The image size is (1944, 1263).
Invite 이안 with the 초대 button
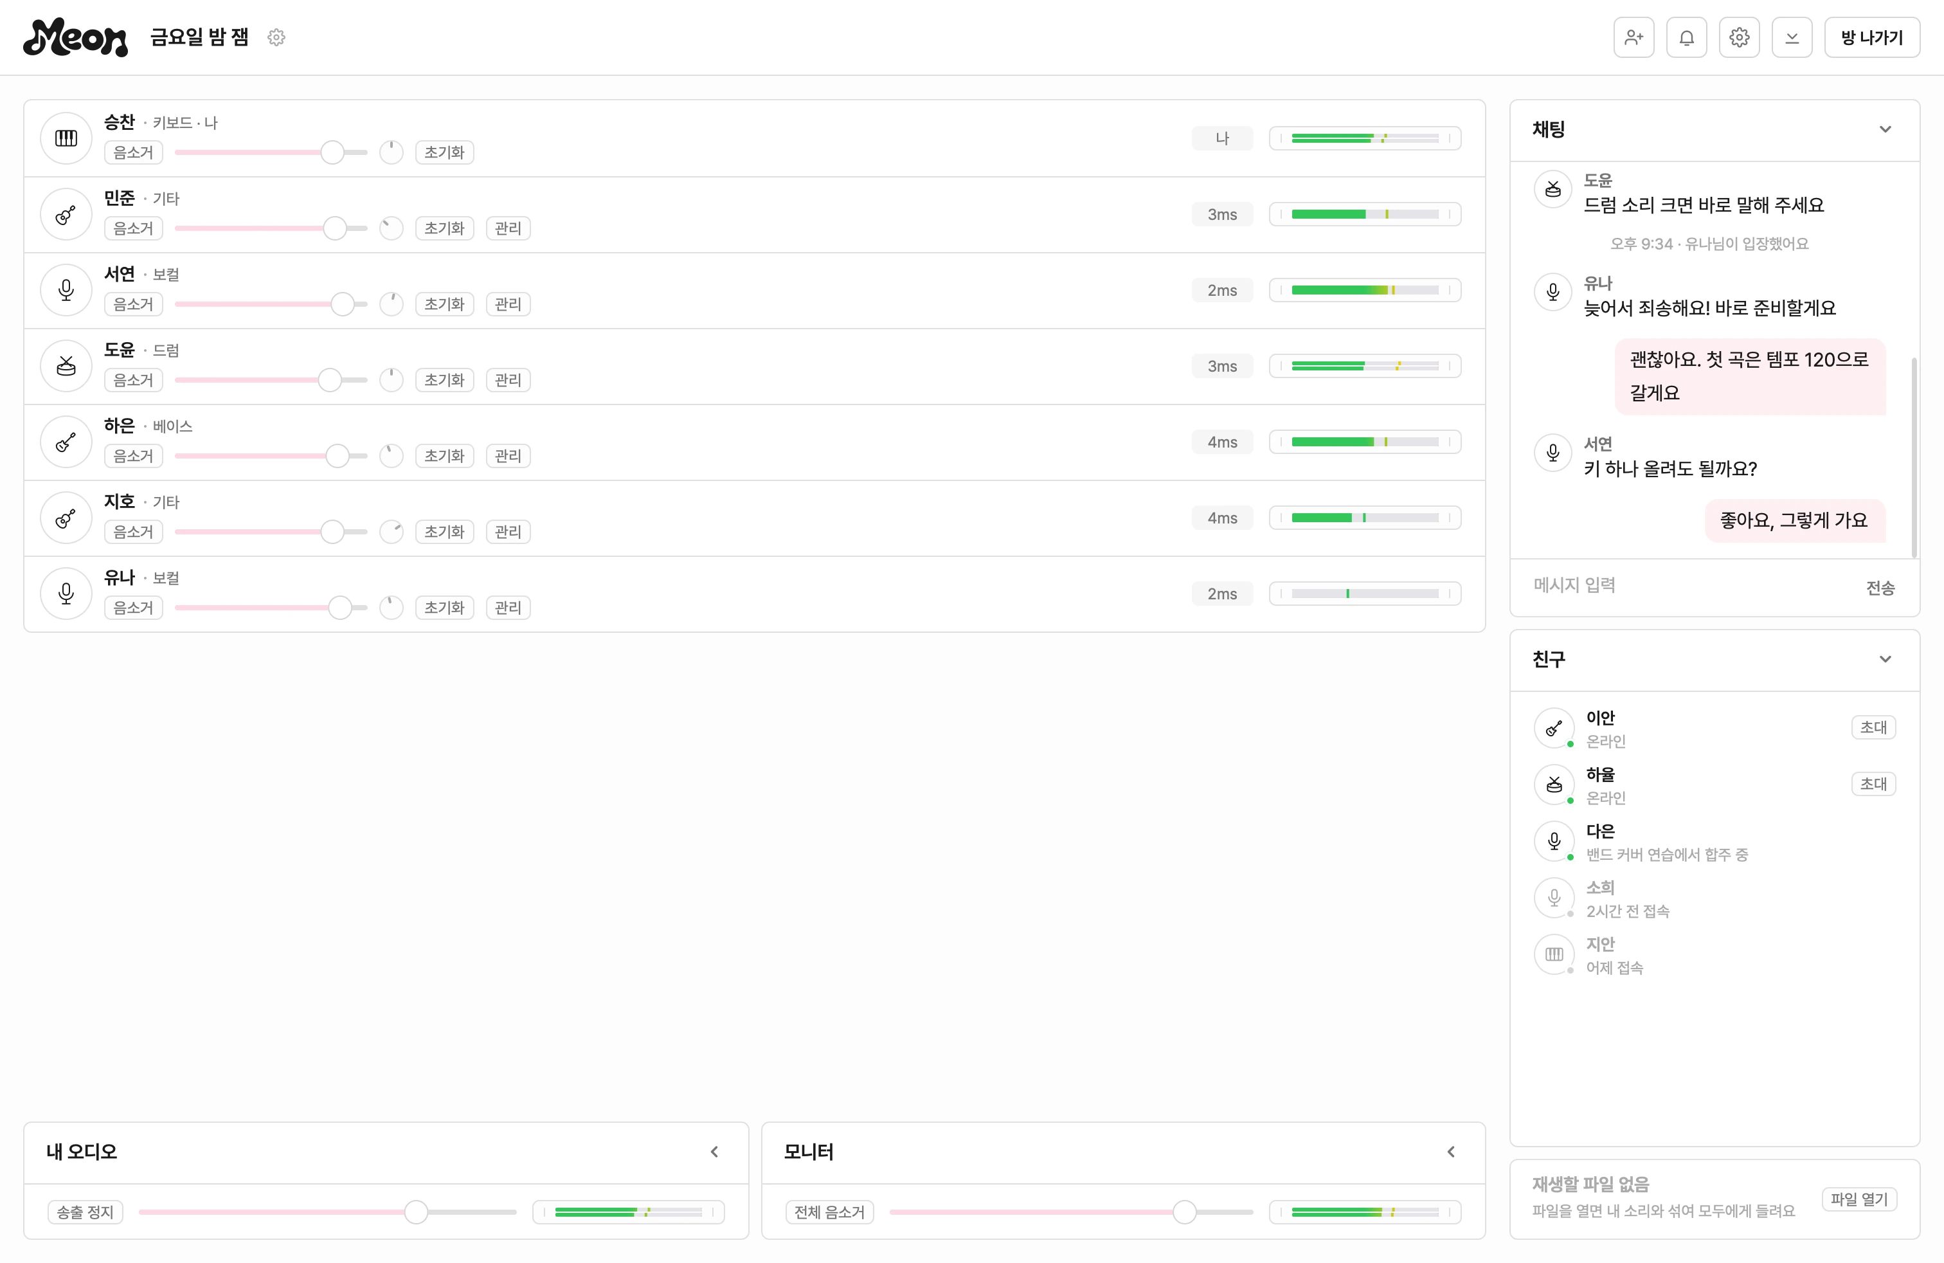click(1873, 727)
